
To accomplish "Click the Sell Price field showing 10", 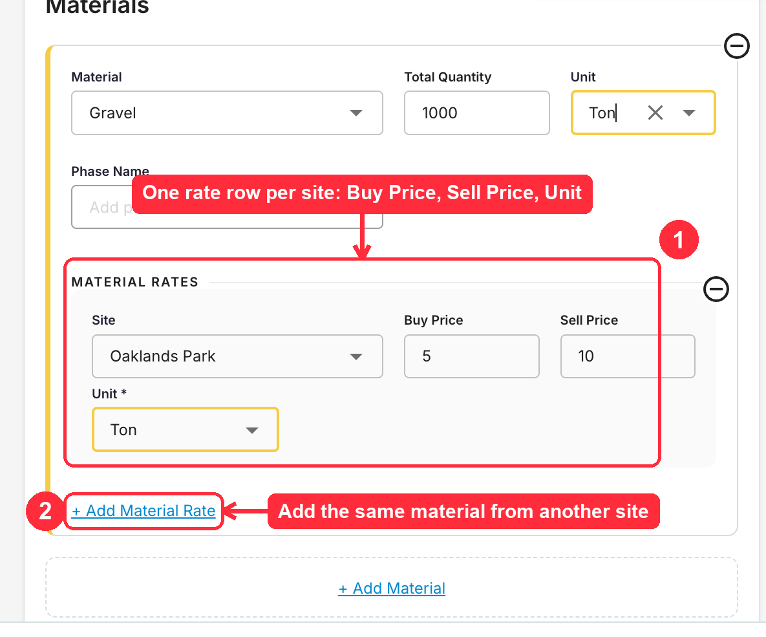I will coord(628,356).
